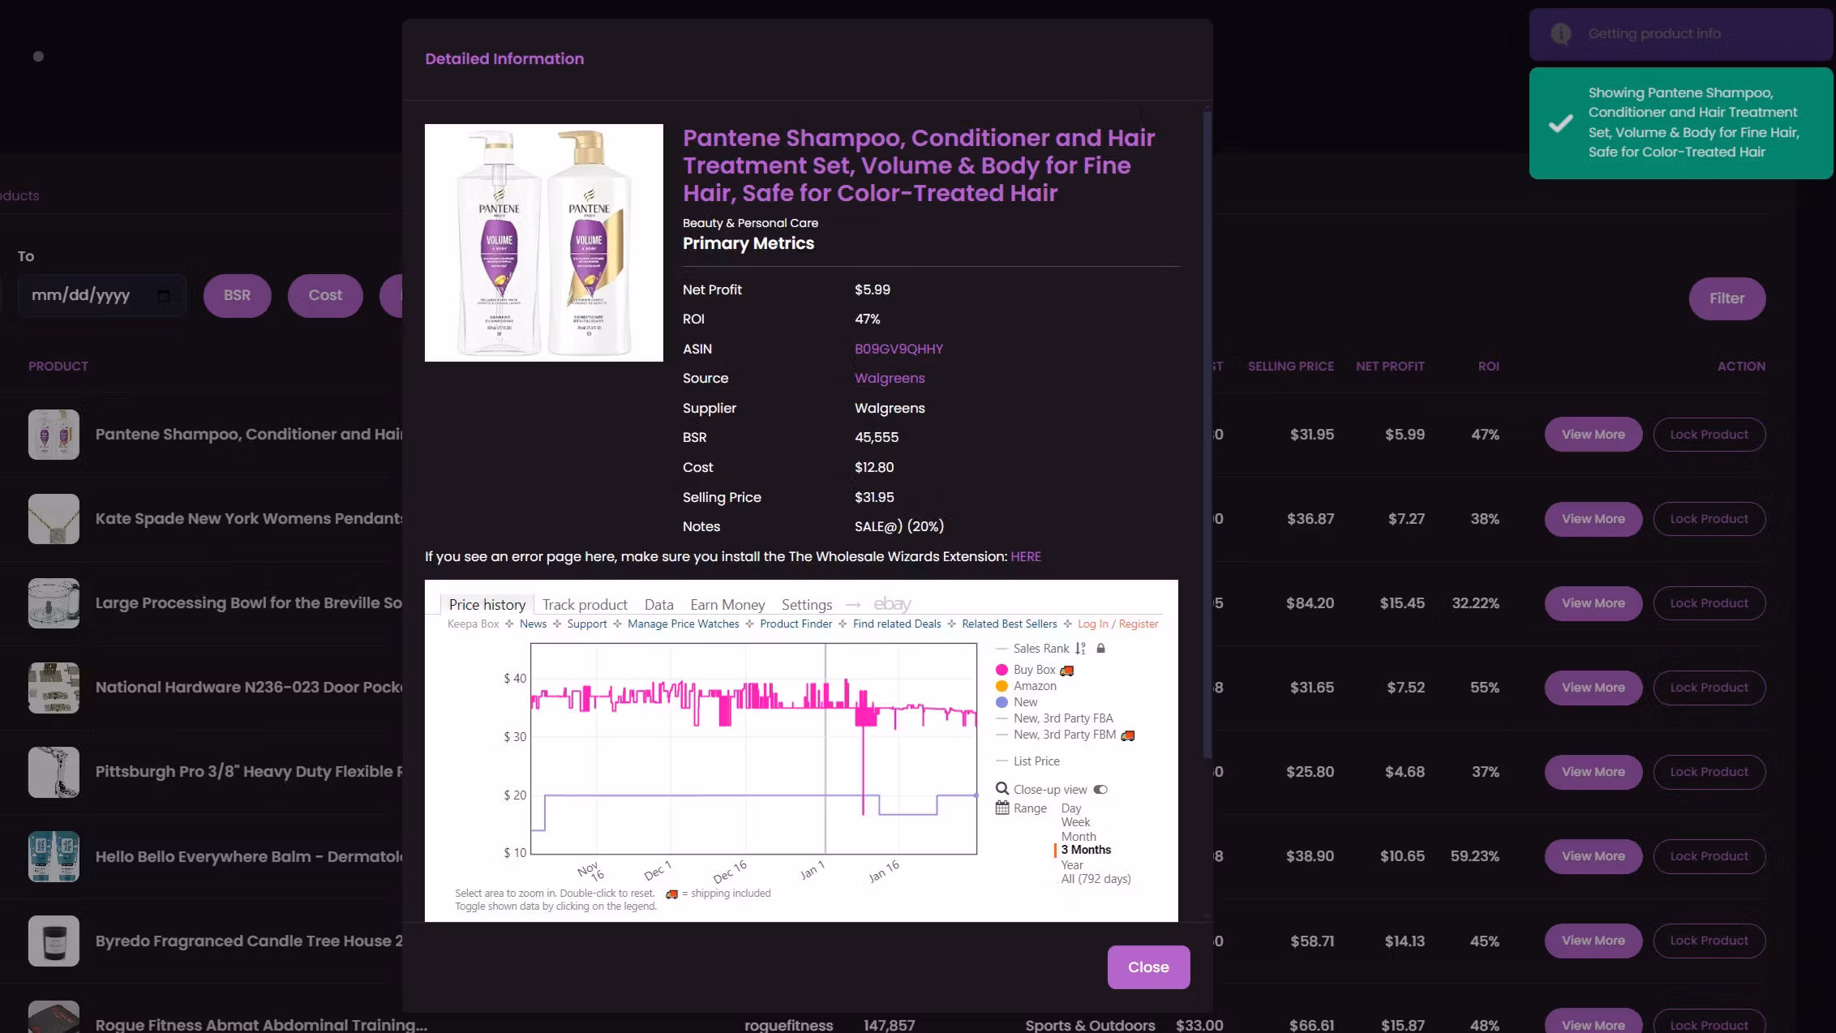This screenshot has height=1033, width=1836.
Task: Click the Close-up view magnifier icon
Action: (x=1002, y=789)
